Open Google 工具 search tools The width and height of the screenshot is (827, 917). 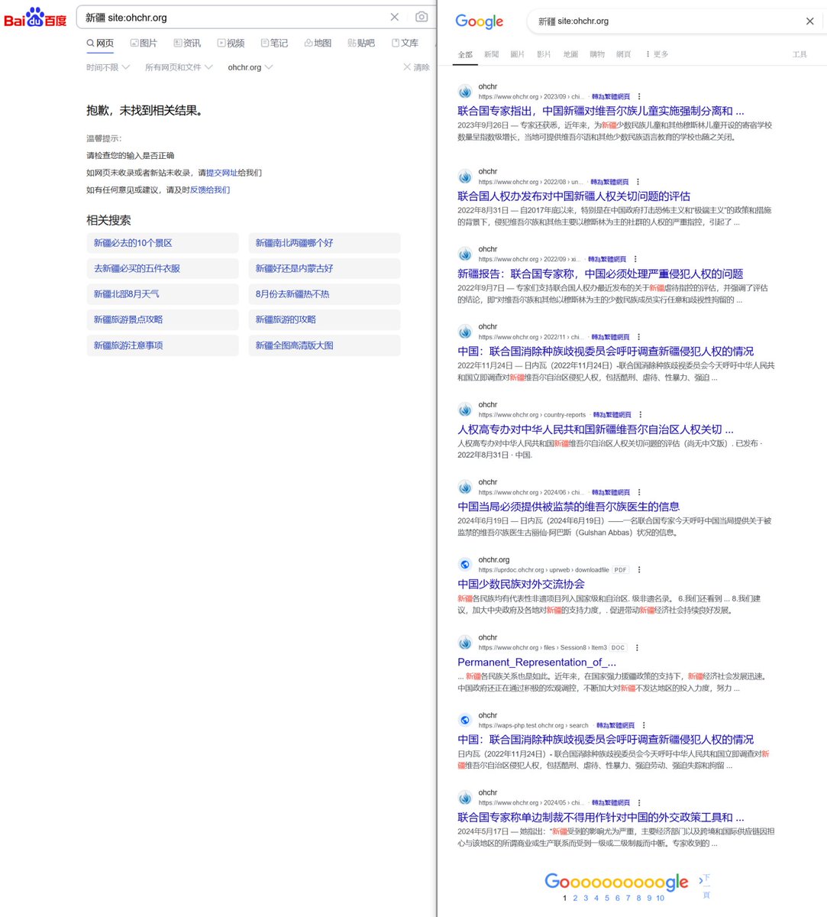(800, 54)
